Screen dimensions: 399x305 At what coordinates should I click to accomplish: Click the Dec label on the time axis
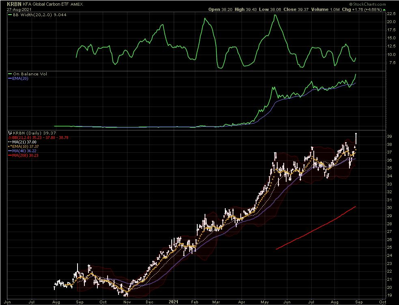point(150,302)
